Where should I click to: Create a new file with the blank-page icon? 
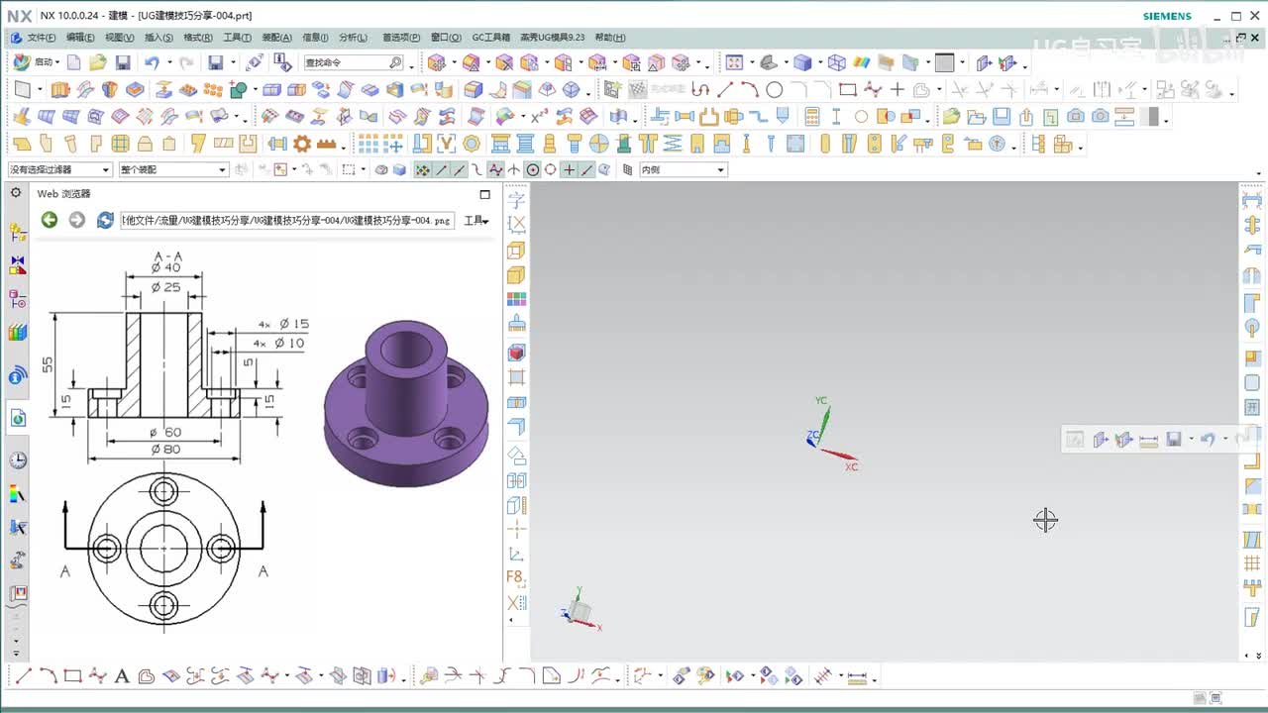(x=74, y=62)
